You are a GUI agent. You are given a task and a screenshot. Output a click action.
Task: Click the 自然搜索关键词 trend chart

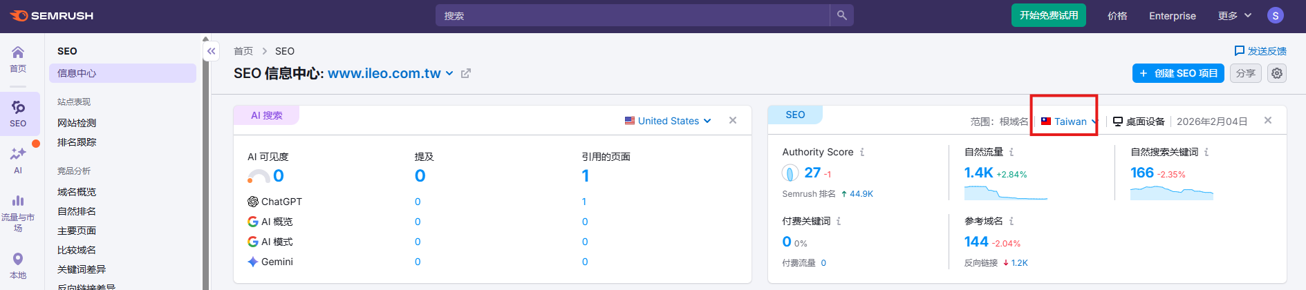coord(1171,193)
